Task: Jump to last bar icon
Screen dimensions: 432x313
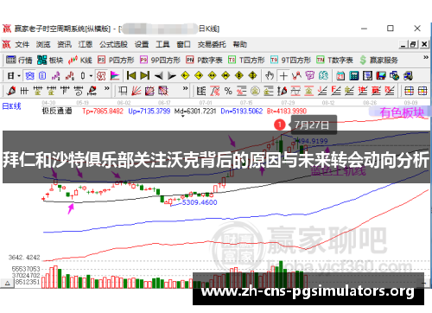Action: tap(145, 75)
